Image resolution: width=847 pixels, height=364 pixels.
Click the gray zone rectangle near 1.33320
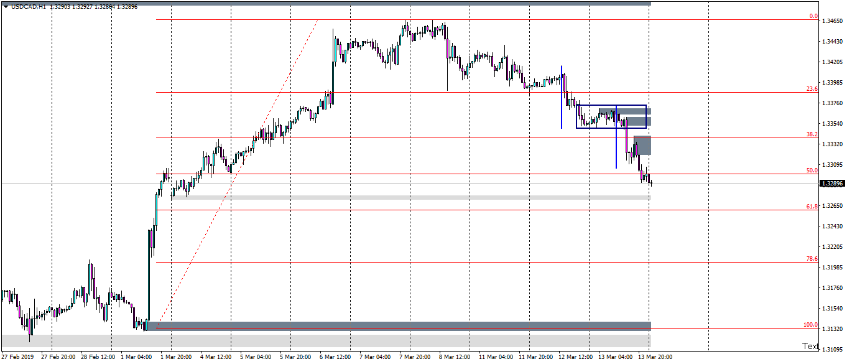(642, 144)
